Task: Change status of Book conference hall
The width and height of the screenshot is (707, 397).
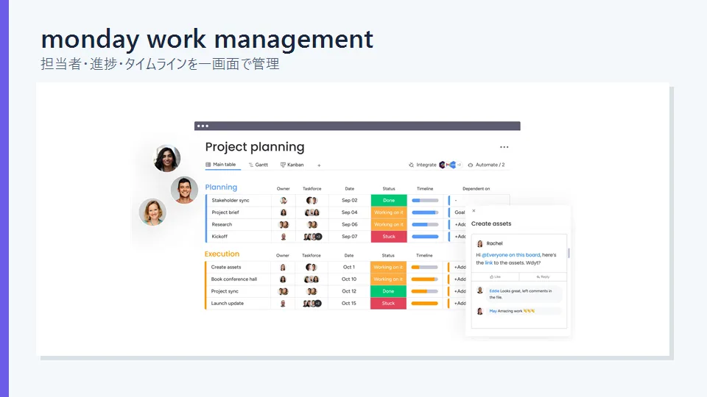Action: pos(388,279)
